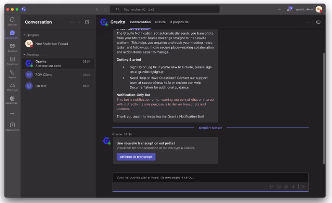
Task: Open the emoji picker in compose box
Action: point(278,187)
